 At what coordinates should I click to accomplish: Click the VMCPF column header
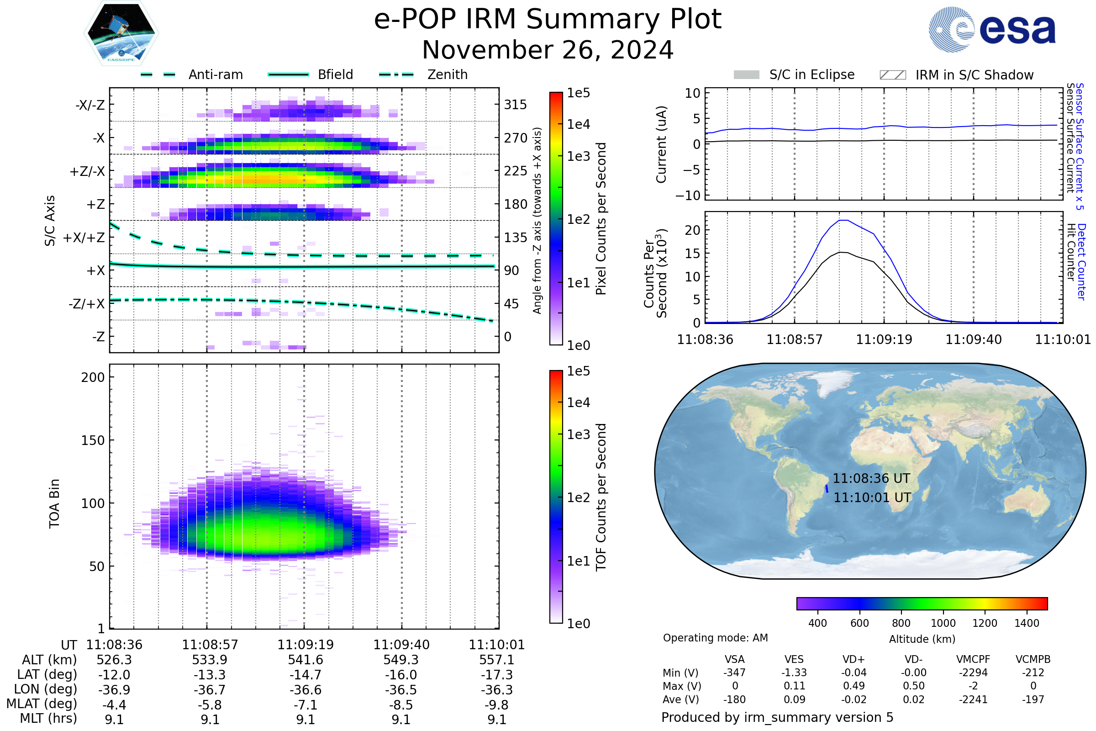pyautogui.click(x=973, y=659)
